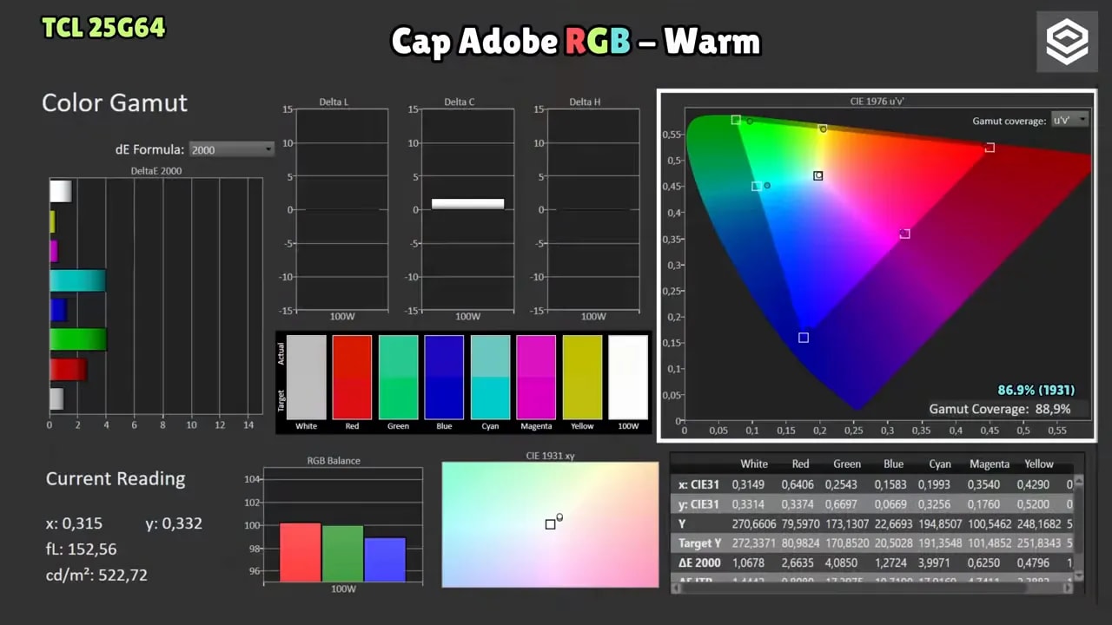Select the Cyan column header in data table
1112x625 pixels.
[940, 464]
